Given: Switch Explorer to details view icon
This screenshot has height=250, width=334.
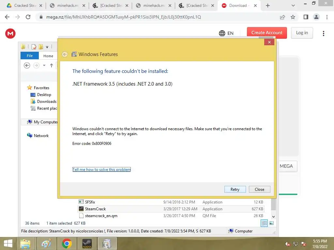Looking at the screenshot, I should [x=264, y=223].
